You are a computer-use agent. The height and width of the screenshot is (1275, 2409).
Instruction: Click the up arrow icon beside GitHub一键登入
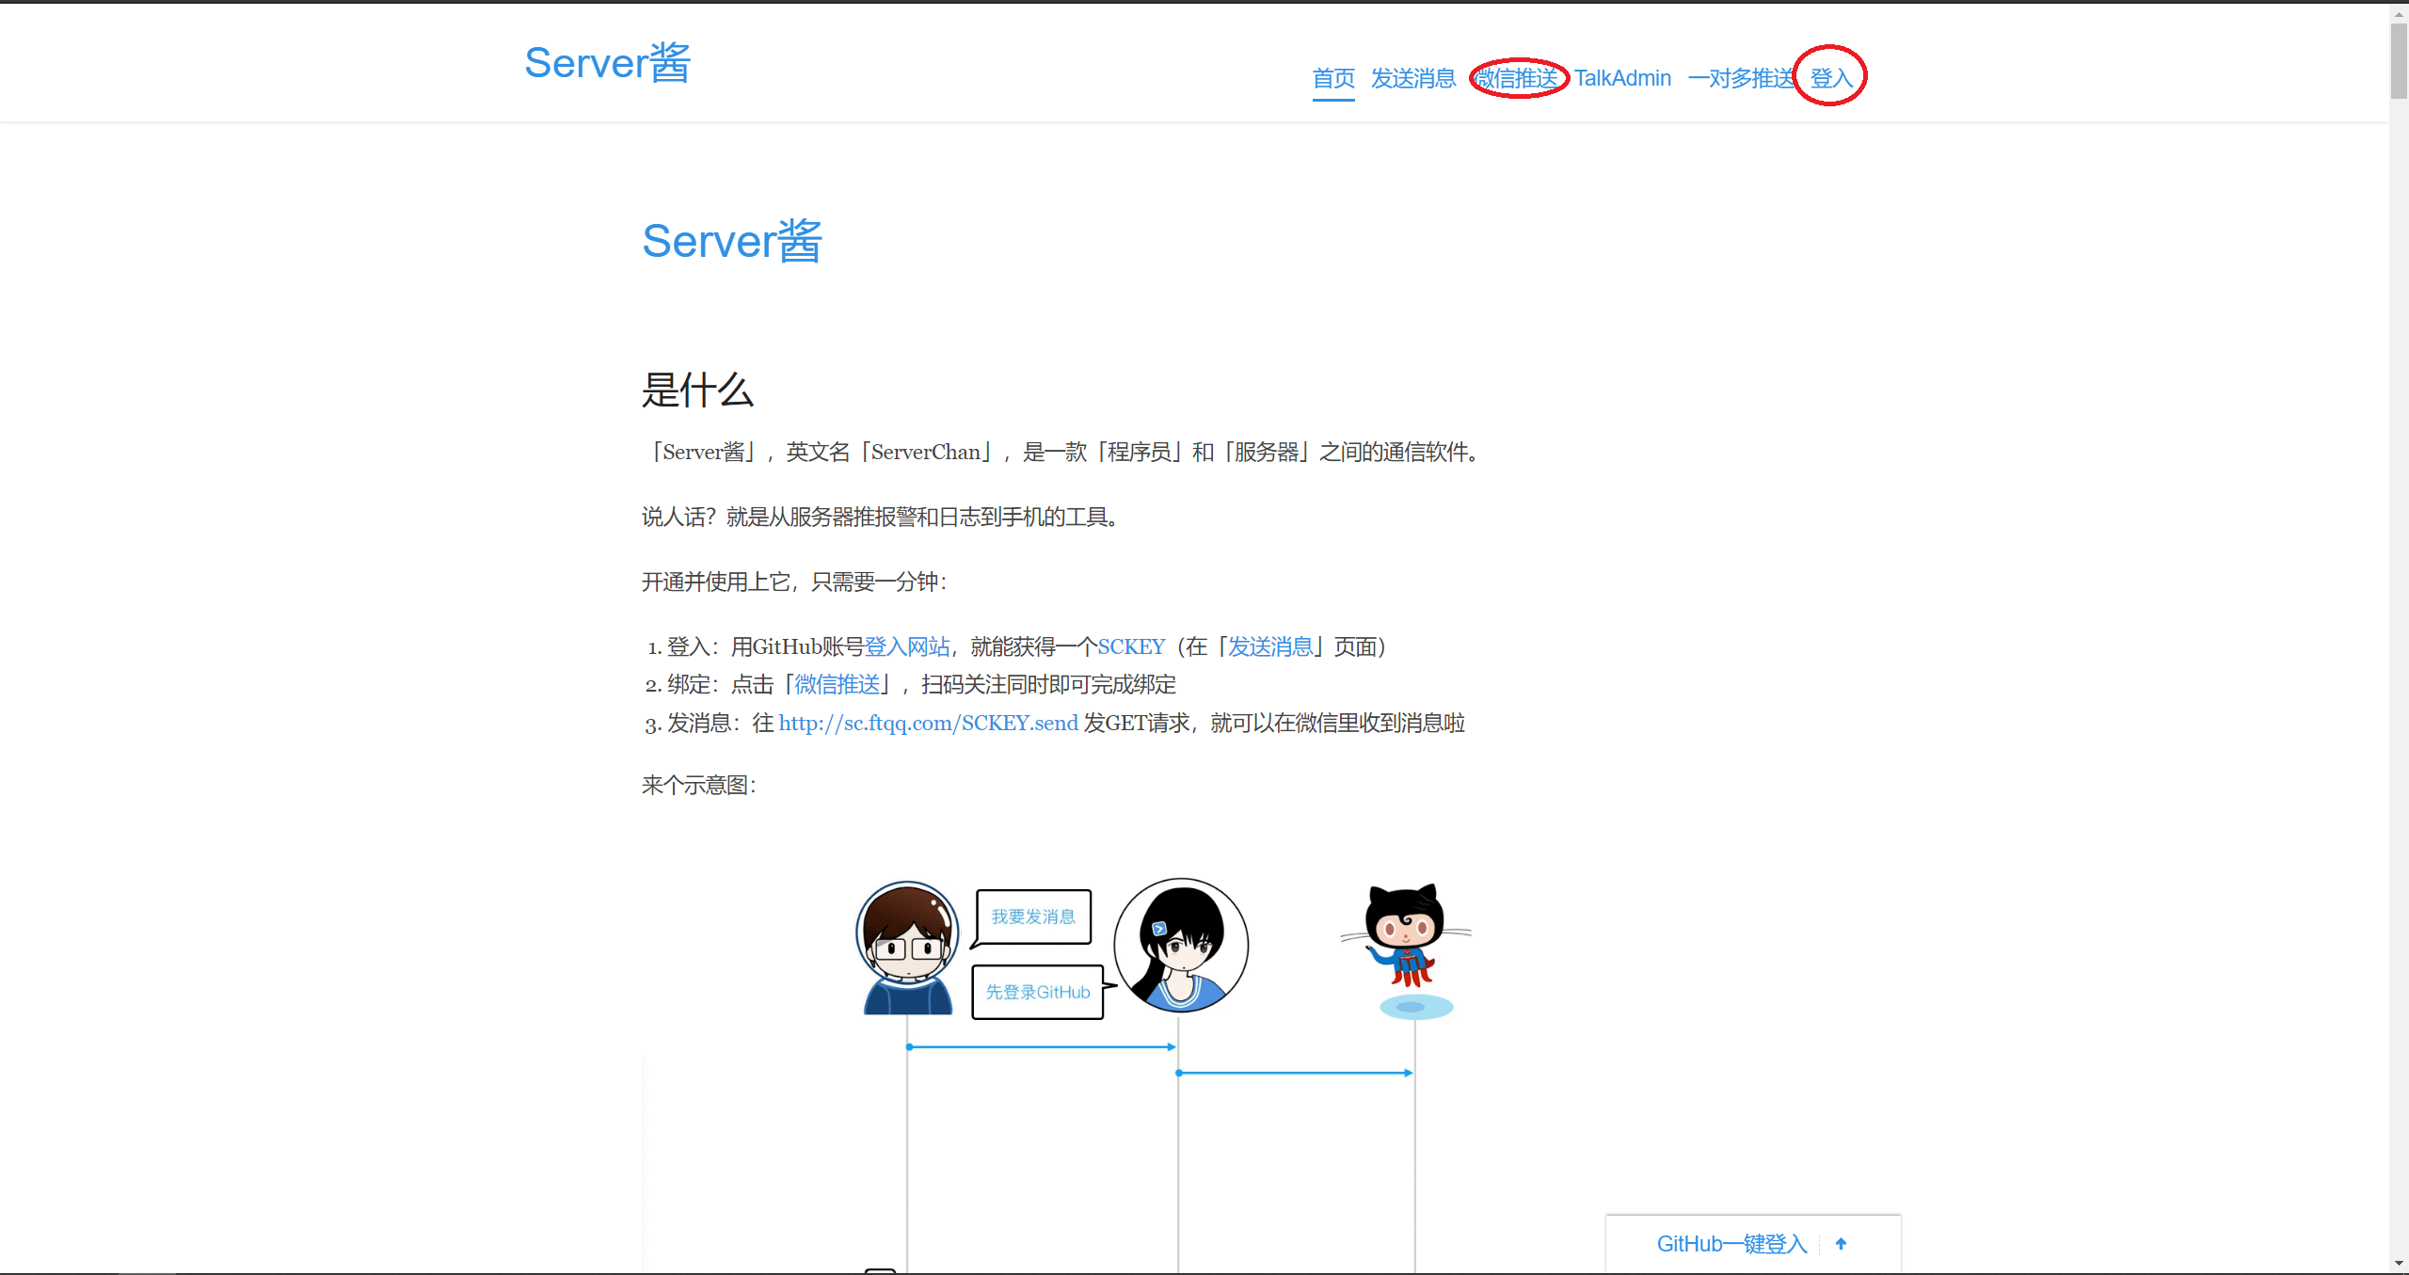coord(1841,1244)
